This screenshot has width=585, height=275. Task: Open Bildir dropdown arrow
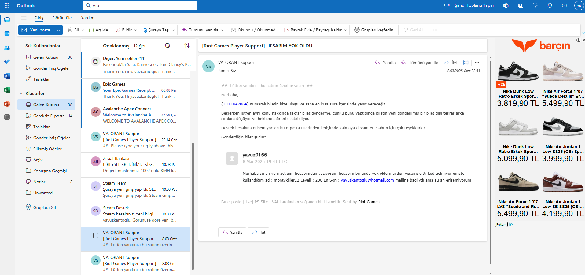pyautogui.click(x=136, y=30)
